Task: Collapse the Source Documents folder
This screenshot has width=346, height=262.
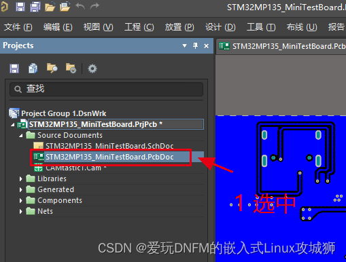Action: pos(21,136)
